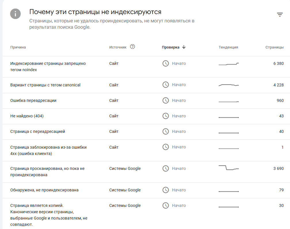Viewport: 290px width, 229px height.
Task: Click the Страницы column header
Action: [x=274, y=47]
